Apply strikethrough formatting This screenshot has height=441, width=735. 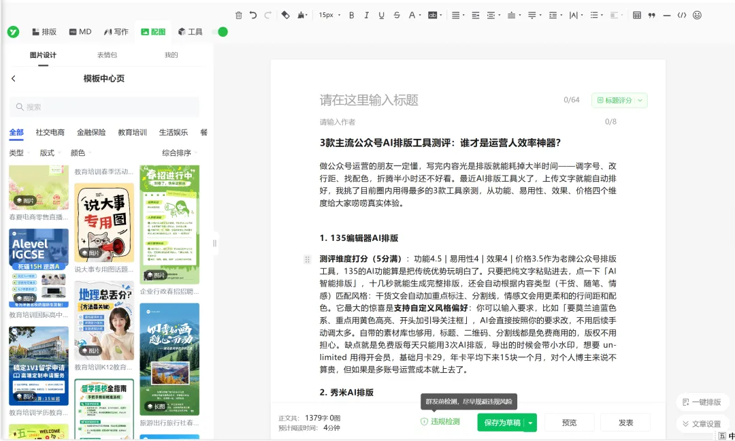[x=397, y=15]
